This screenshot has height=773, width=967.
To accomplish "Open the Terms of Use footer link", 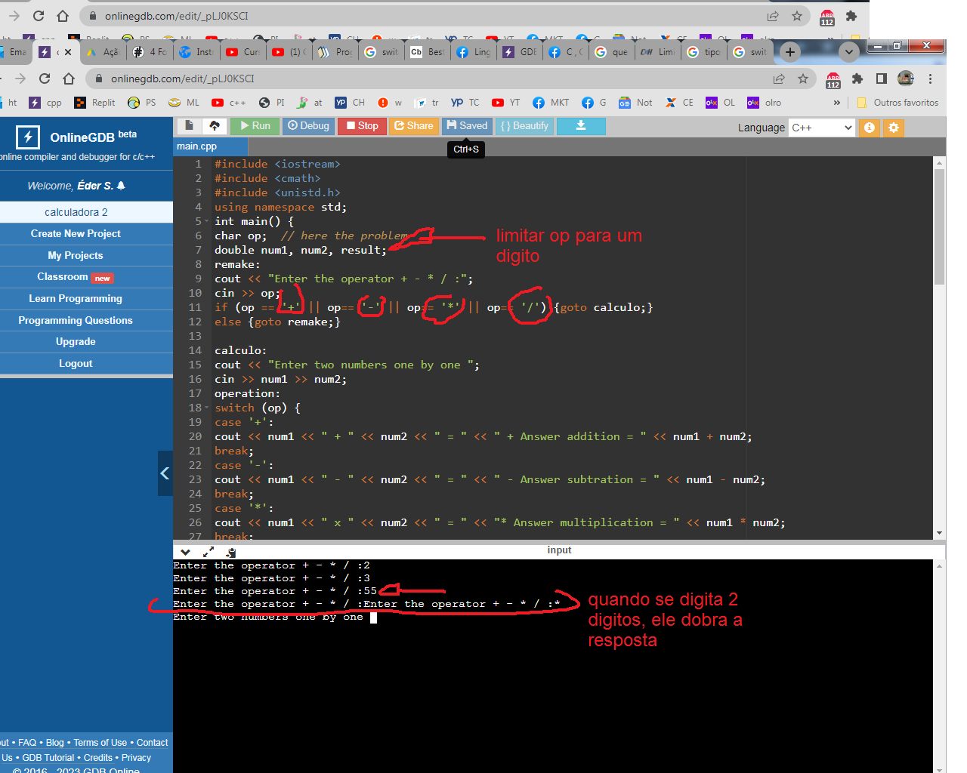I will click(x=100, y=743).
